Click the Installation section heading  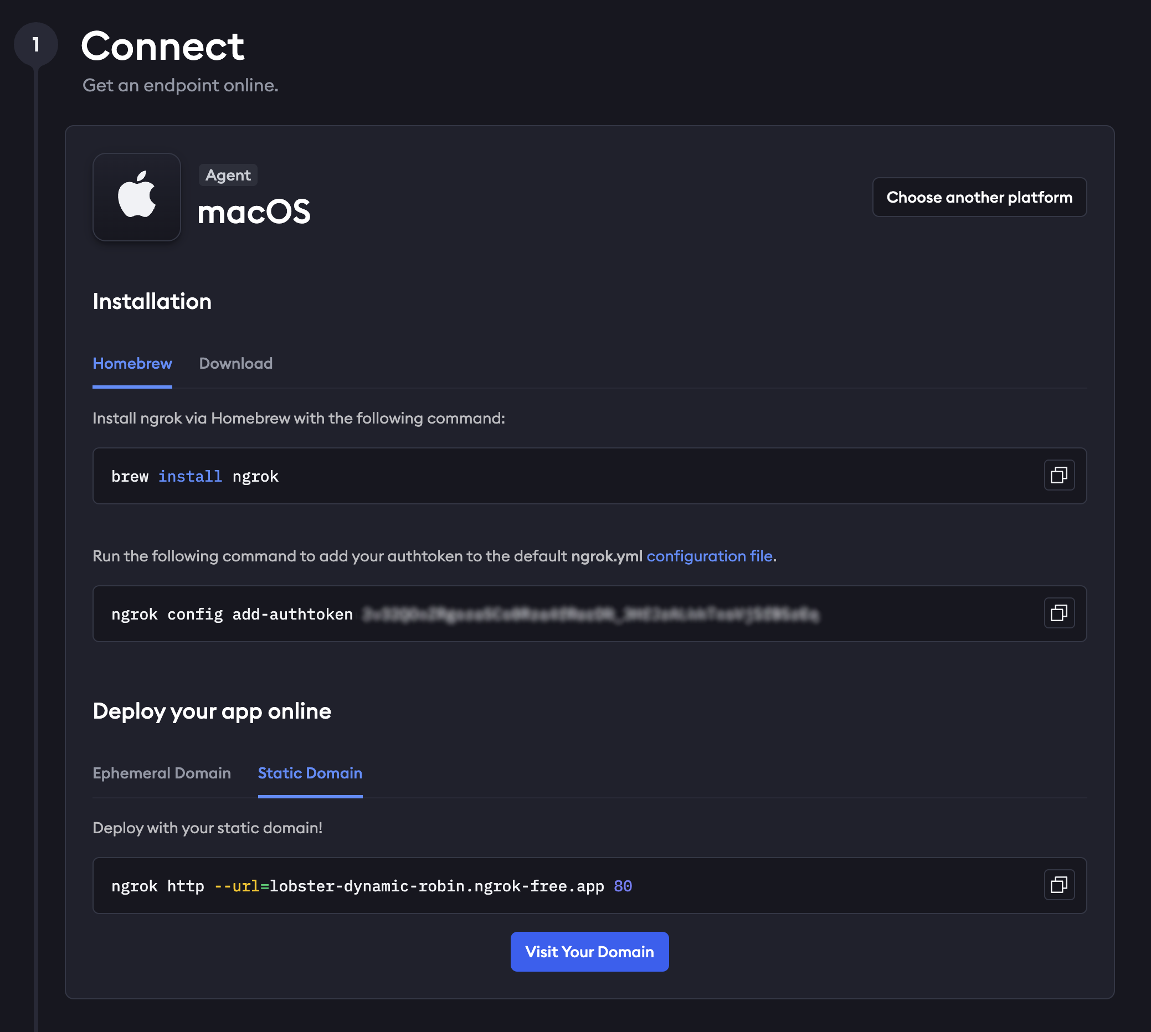pos(152,302)
